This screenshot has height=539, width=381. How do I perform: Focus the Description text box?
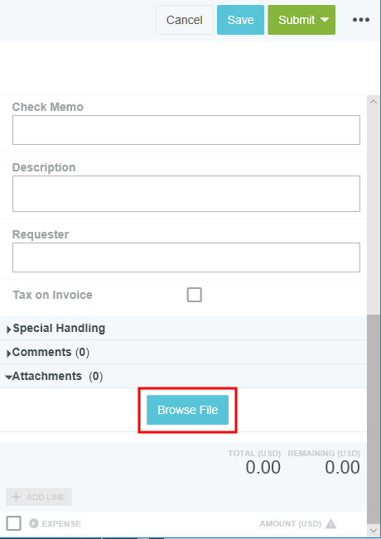coord(186,194)
